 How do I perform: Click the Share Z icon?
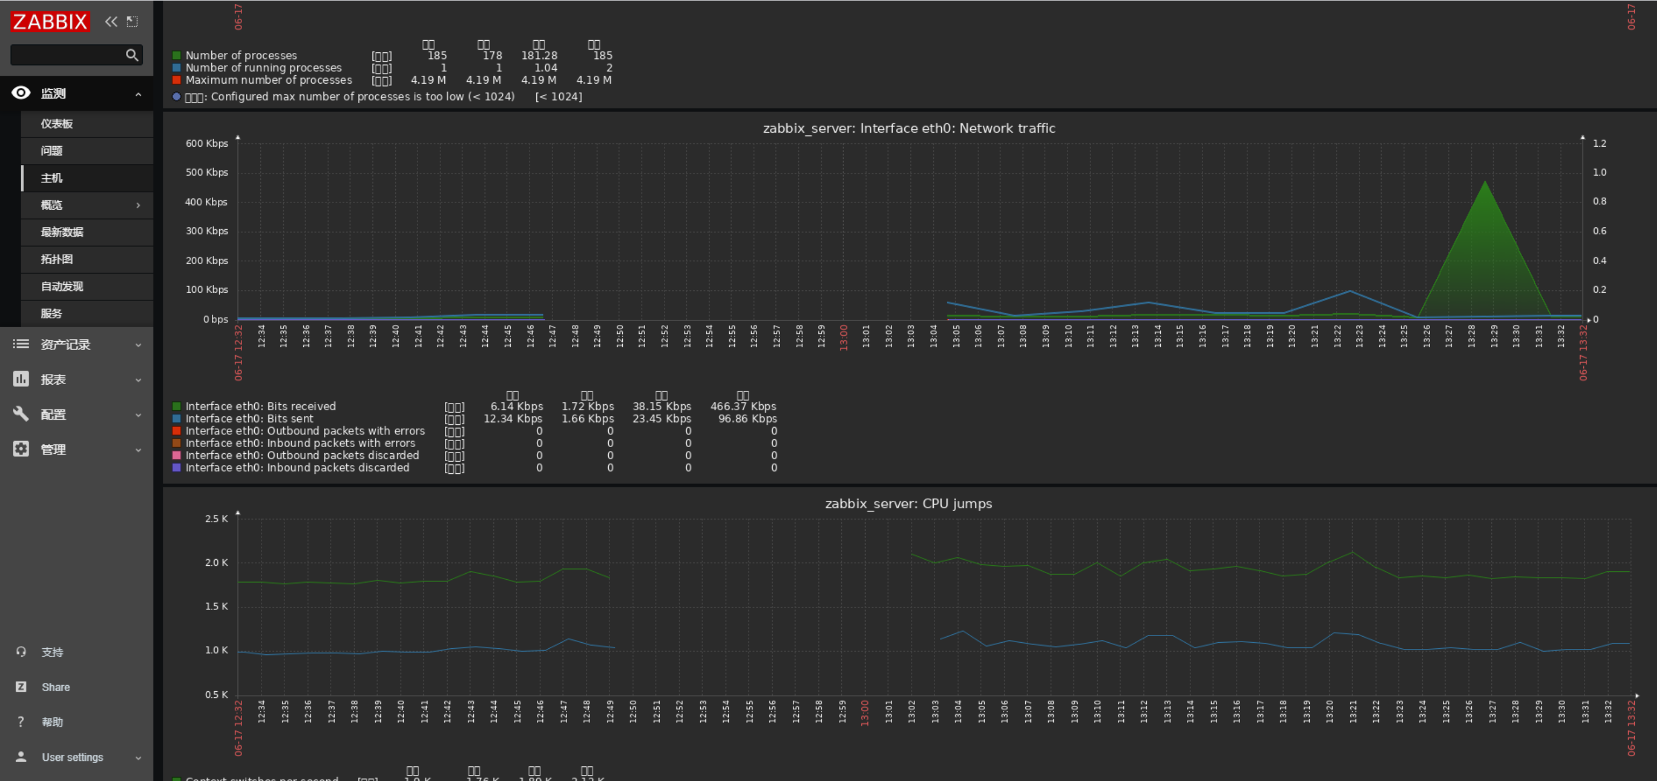tap(21, 687)
